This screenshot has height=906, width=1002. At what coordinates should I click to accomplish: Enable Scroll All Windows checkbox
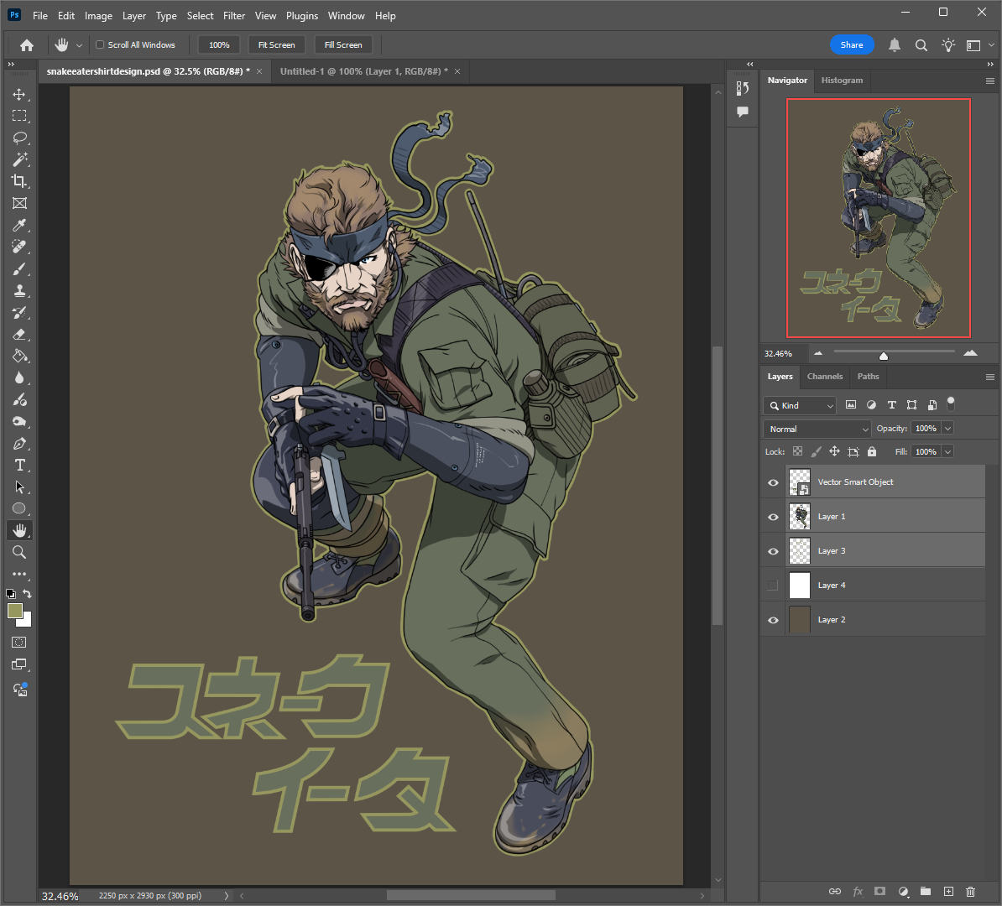100,45
